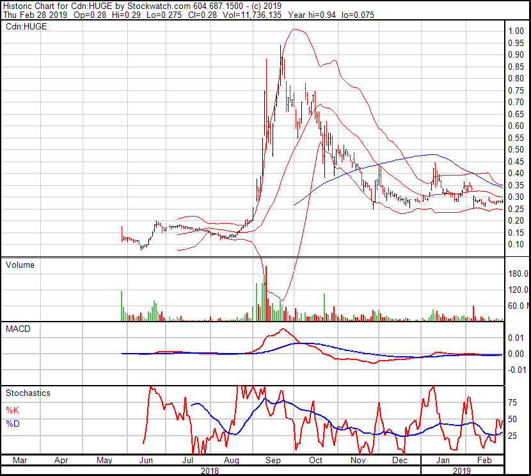
Task: Click the 0.55 price axis label
Action: 516,138
